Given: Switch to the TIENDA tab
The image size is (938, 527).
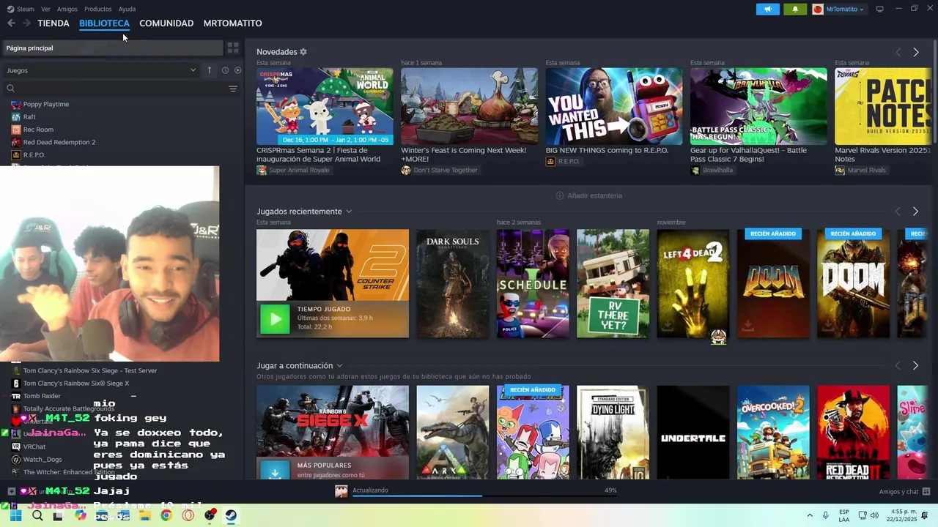Looking at the screenshot, I should click(x=53, y=23).
